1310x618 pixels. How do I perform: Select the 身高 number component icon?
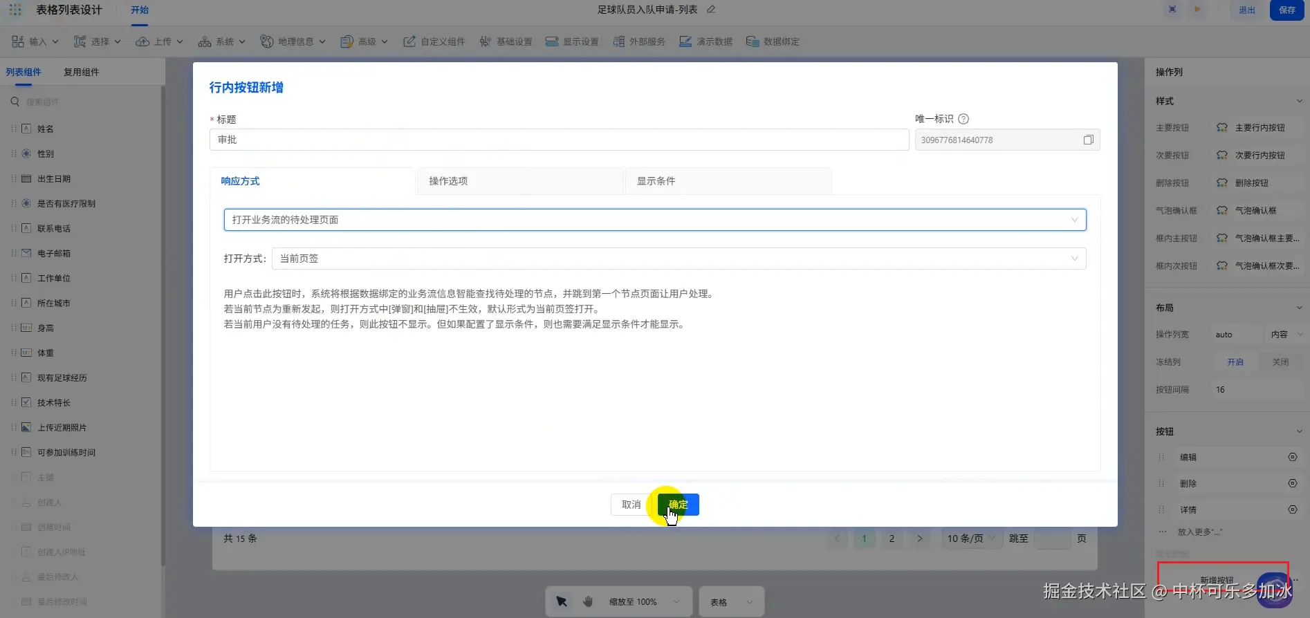[x=26, y=328]
